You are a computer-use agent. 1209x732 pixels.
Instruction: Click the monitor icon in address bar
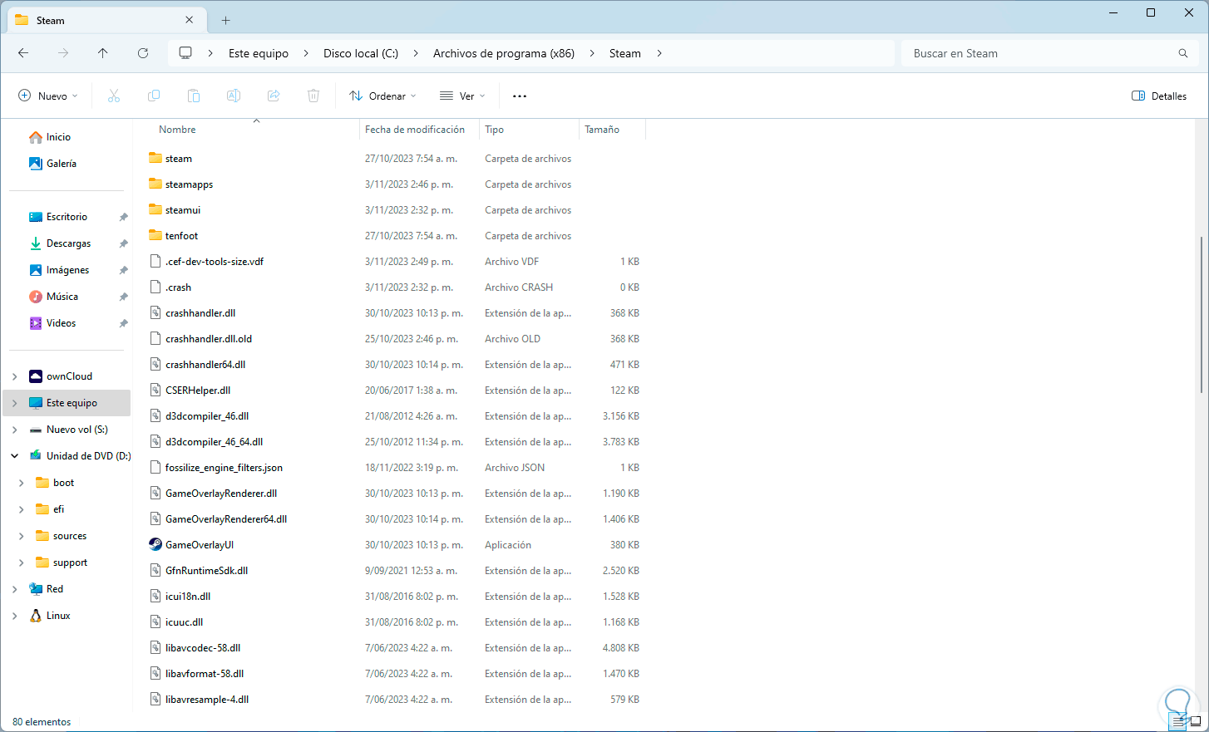(x=185, y=53)
